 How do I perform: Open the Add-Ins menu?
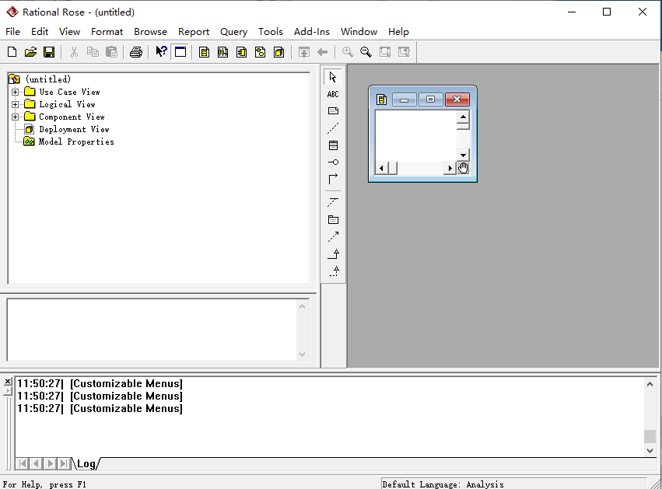click(x=312, y=32)
